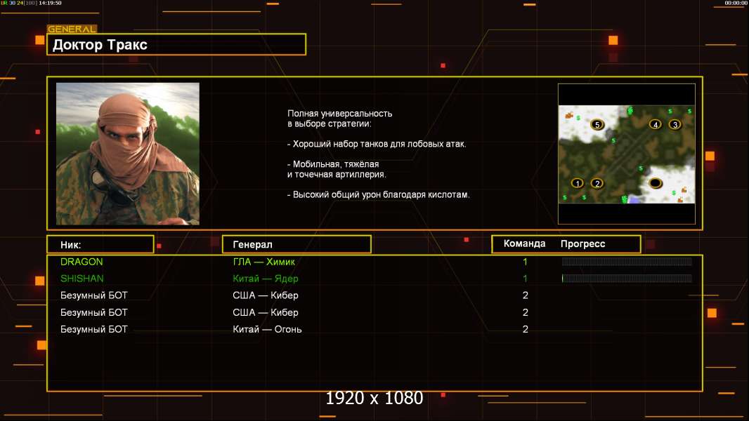Click the unnumbered black start marker on minimap
Viewport: 749px width, 421px height.
(656, 183)
